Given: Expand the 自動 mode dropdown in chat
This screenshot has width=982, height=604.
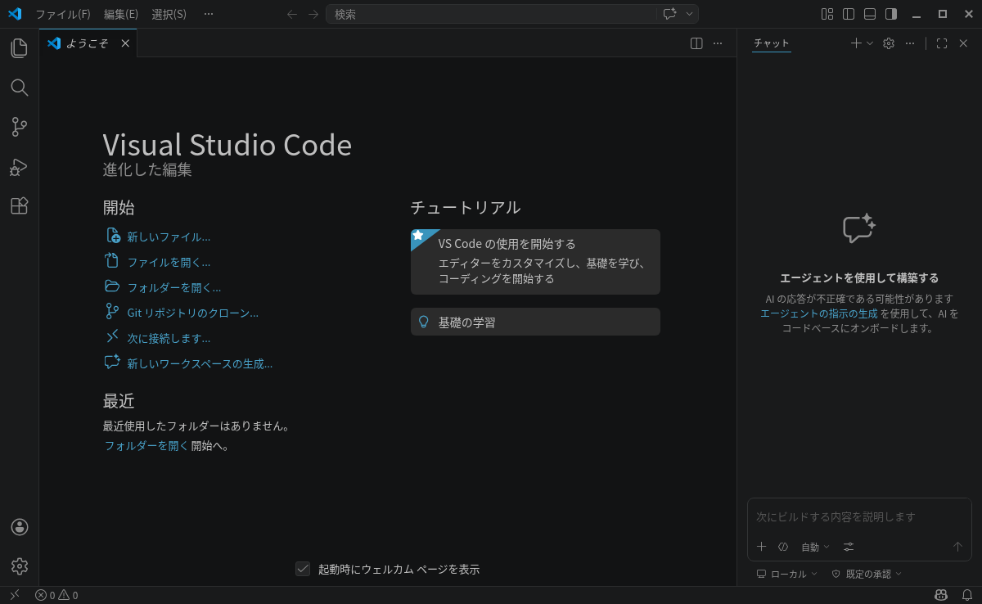Looking at the screenshot, I should [x=815, y=547].
